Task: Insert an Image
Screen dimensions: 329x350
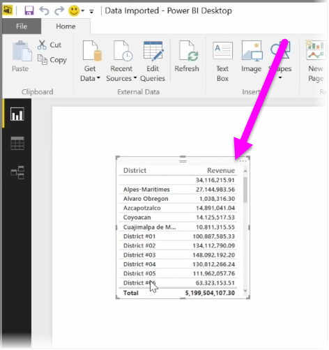Action: (251, 56)
